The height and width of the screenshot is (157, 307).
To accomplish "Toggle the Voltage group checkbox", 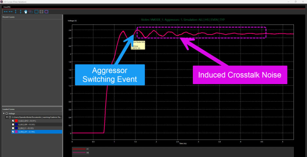I will click(7, 113).
